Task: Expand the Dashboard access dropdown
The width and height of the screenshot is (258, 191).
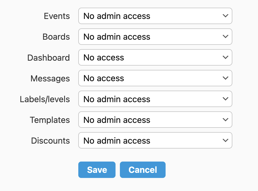Action: tap(155, 57)
